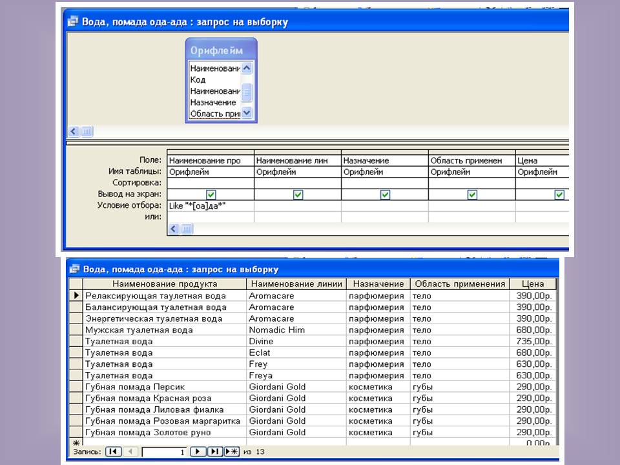Viewport: 620px width, 465px height.
Task: Go to the next record
Action: click(199, 451)
